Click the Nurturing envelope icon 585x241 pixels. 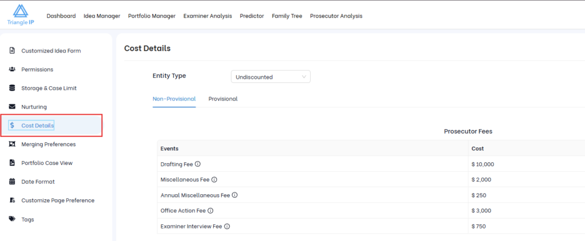click(x=12, y=107)
